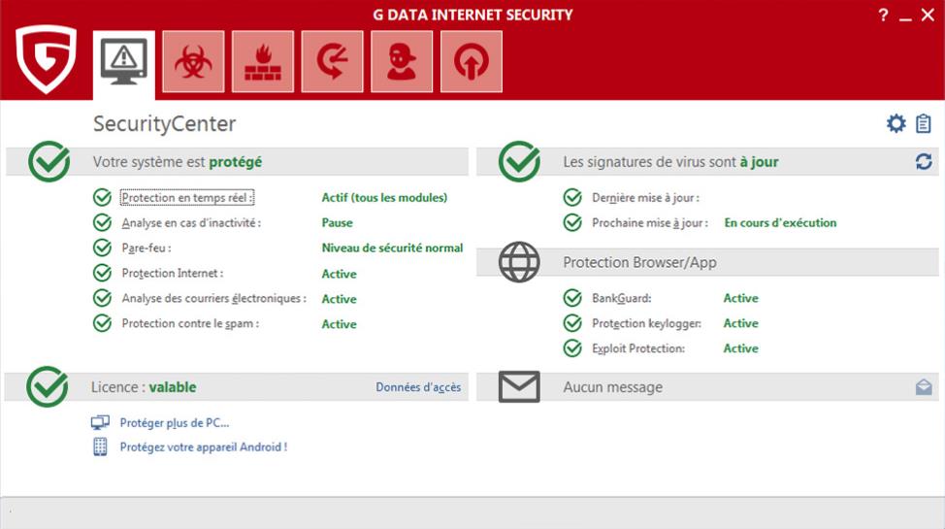Click the check icon for Protection en temps réel
945x529 pixels.
[103, 197]
